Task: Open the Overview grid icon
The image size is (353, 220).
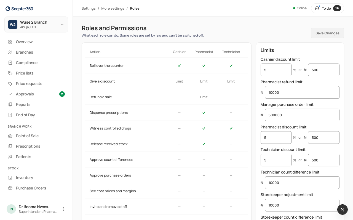Action: (x=10, y=42)
